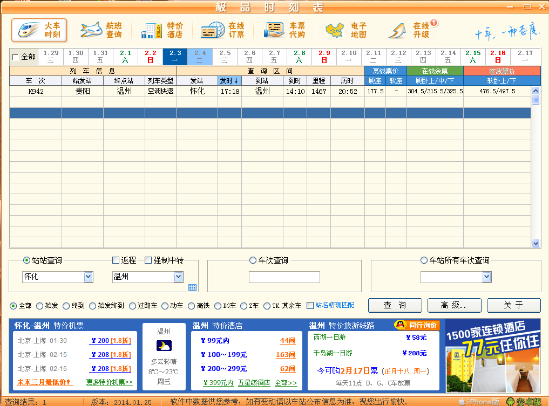
Task: Open the 在线升级 online upgrade icon
Action: pos(409,30)
